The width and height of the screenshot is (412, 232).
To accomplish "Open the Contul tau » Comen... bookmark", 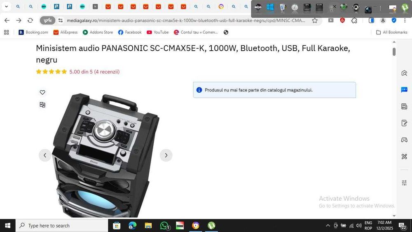I will [x=196, y=32].
